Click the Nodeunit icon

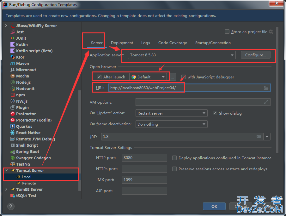click(x=13, y=89)
